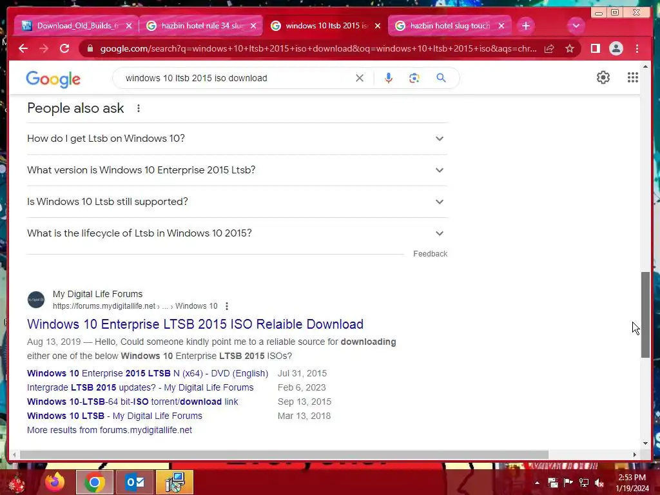Open Windows 10 Enterprise LTSB 2015 ISO result
660x495 pixels.
point(195,324)
